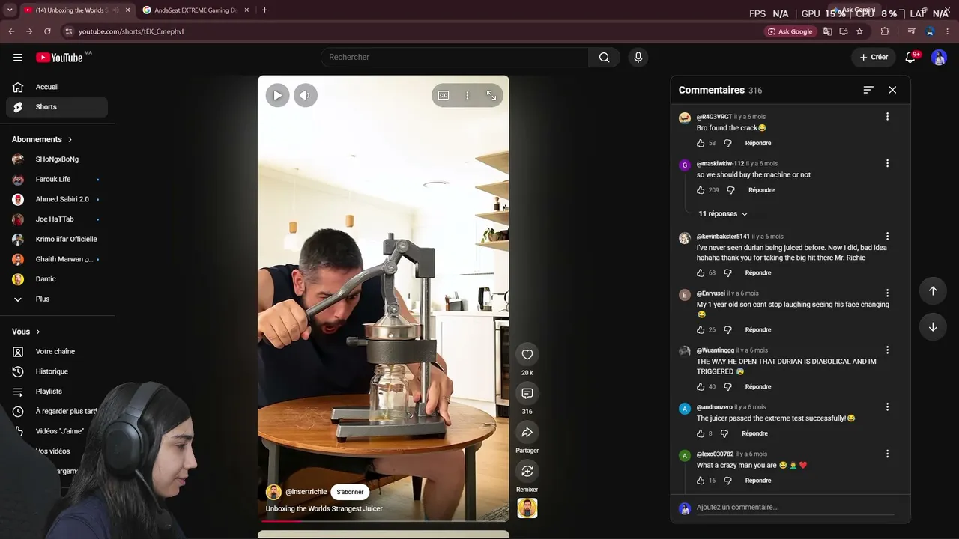
Task: Like the @lexo030782 comment
Action: tap(701, 481)
